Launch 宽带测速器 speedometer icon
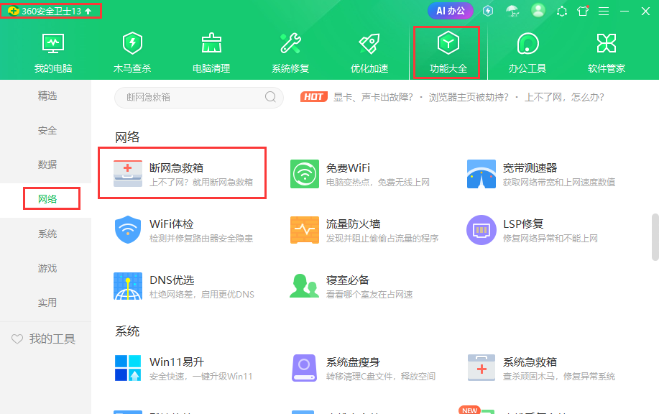Image resolution: width=659 pixels, height=414 pixels. click(481, 174)
